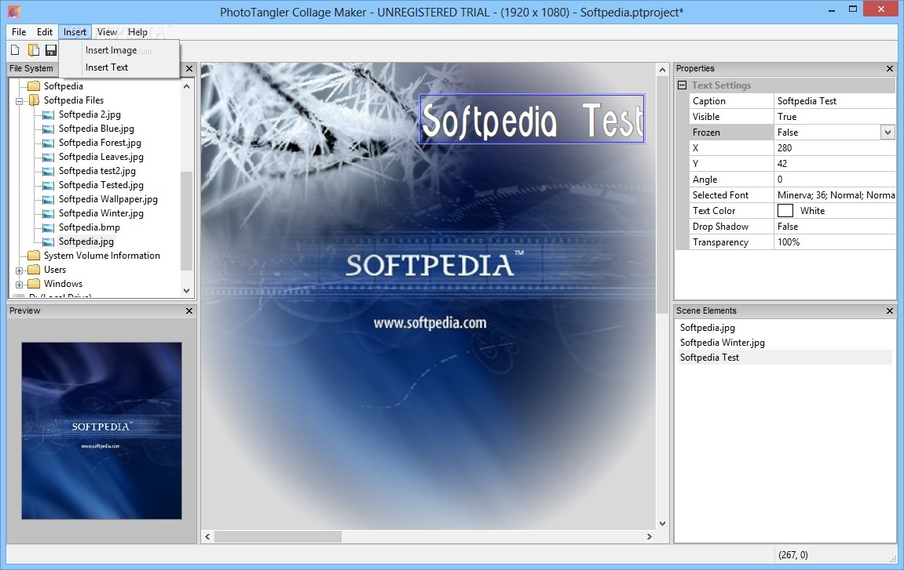The image size is (904, 570).
Task: Click the Y value field 42
Action: (835, 164)
